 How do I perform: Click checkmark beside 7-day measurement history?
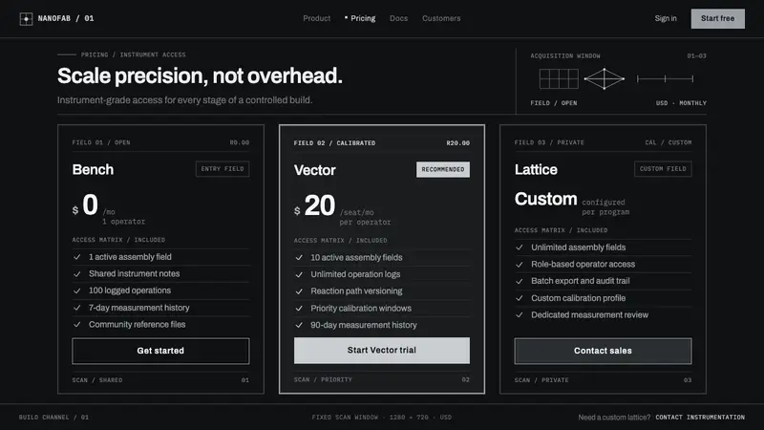pyautogui.click(x=77, y=308)
